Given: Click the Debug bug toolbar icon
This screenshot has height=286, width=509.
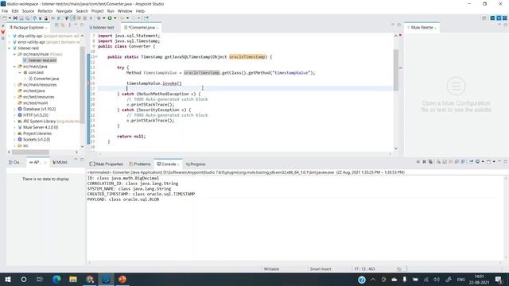Looking at the screenshot, I should pyautogui.click(x=99, y=18).
